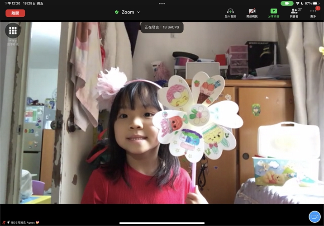324x226 pixels.
Task: Switch to gallery view using grid icon
Action: (13, 31)
